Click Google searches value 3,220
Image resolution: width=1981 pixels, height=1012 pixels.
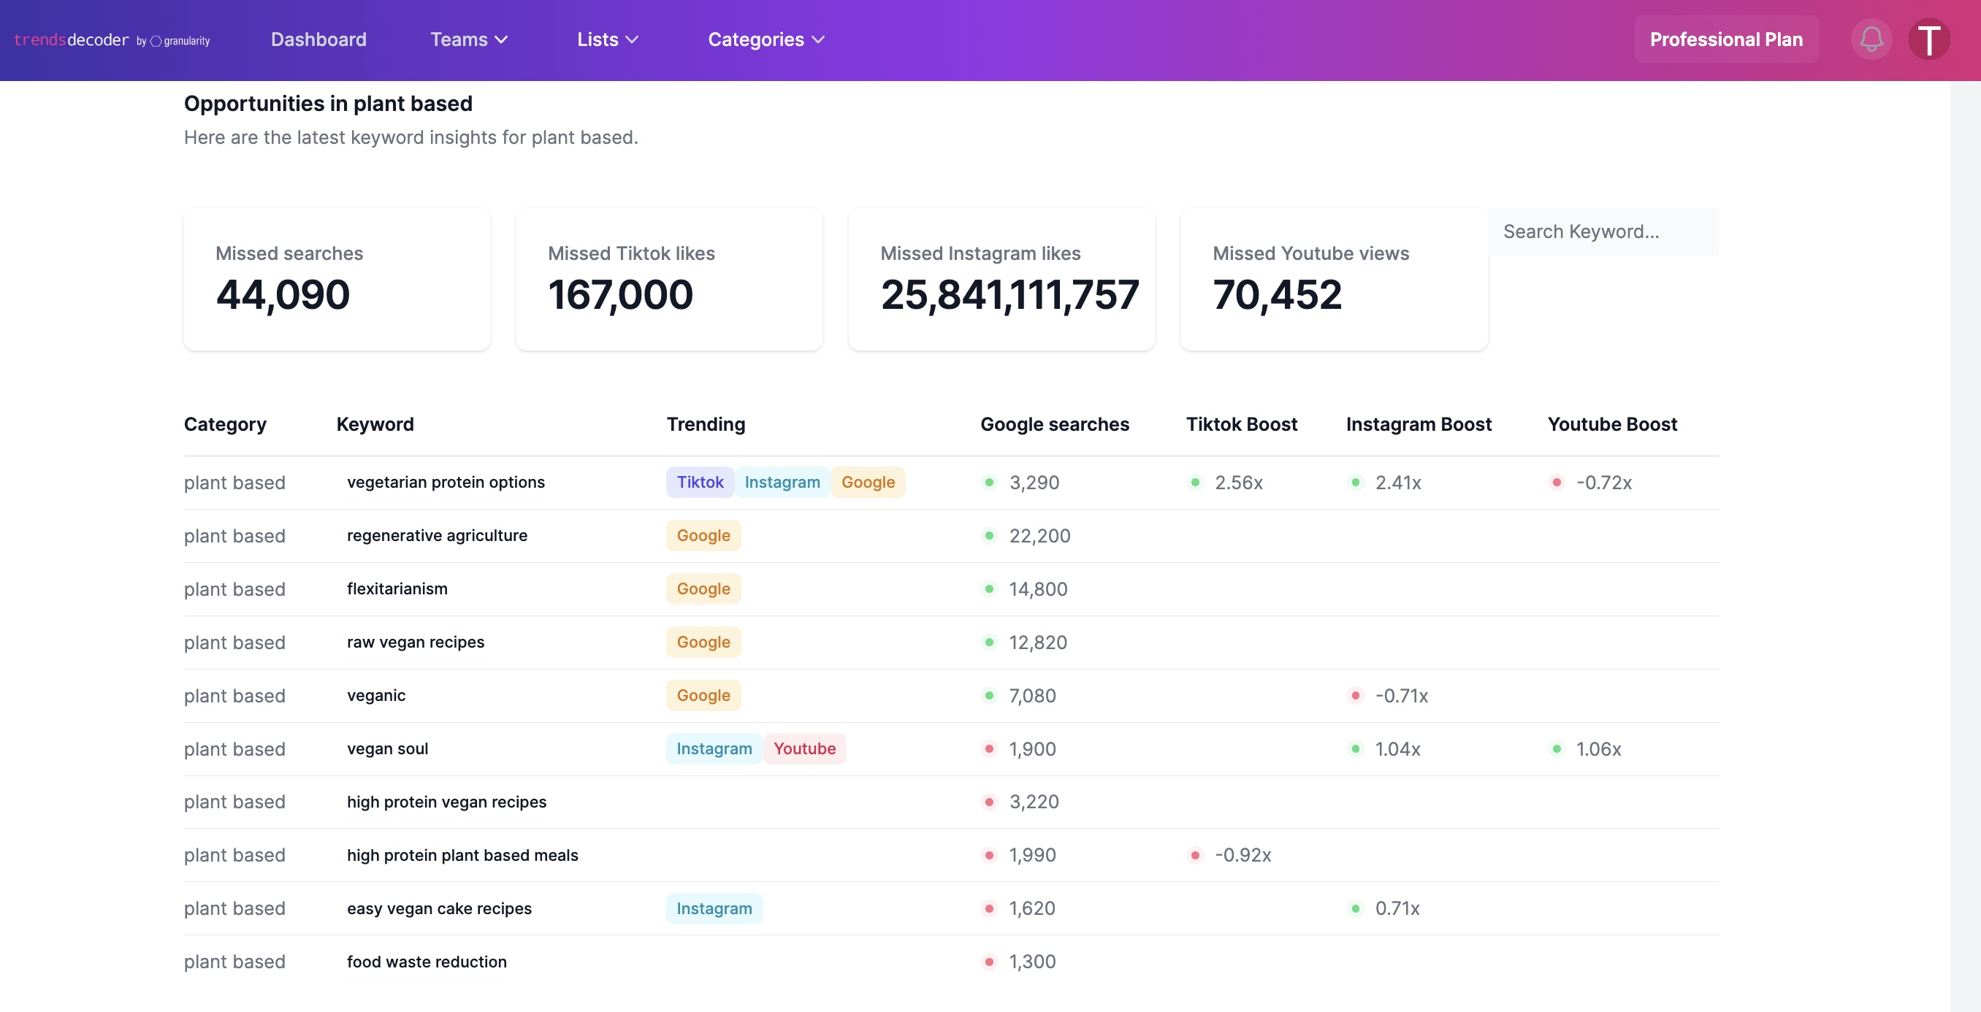(1034, 802)
